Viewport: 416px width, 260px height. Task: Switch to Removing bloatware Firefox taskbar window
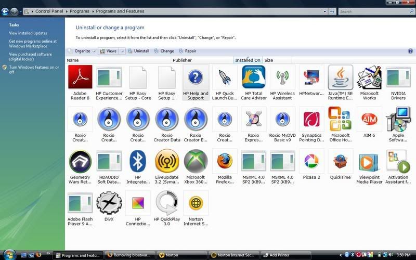coord(131,255)
